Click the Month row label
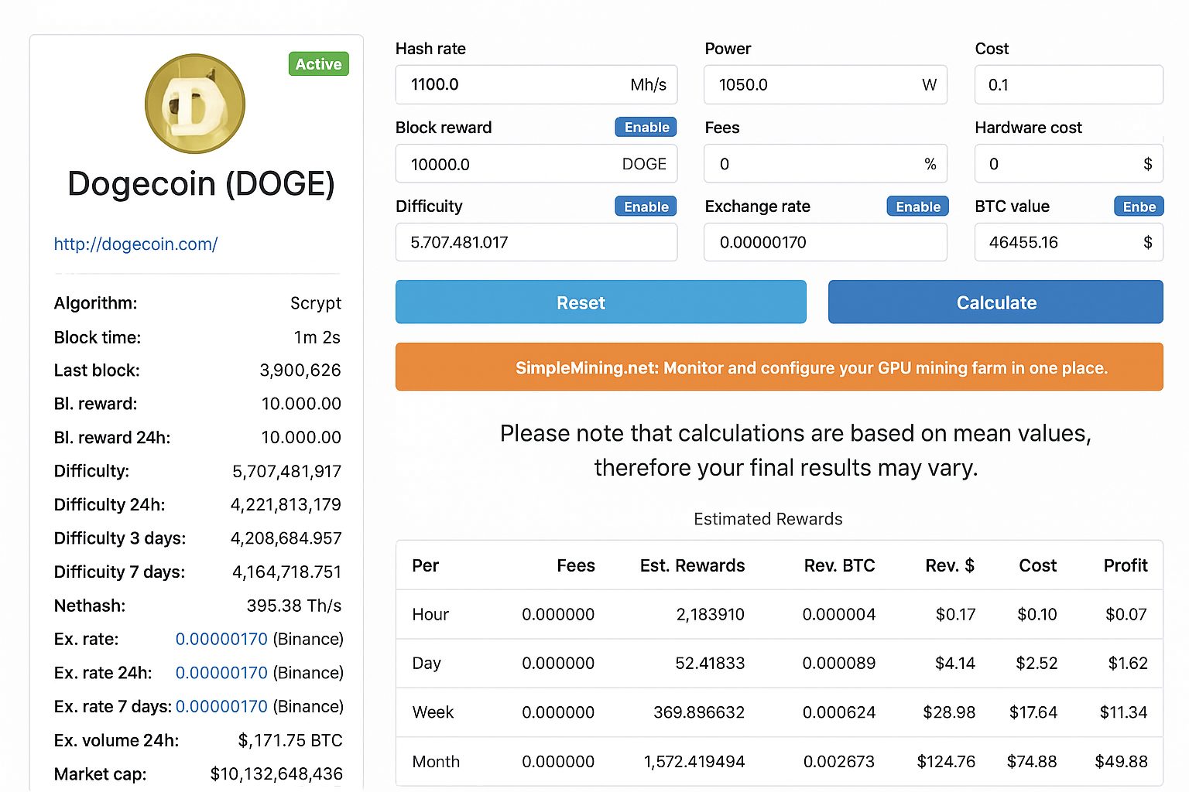The height and width of the screenshot is (792, 1189). coord(436,762)
